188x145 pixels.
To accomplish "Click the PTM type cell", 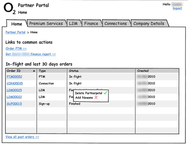I will click(42, 77).
